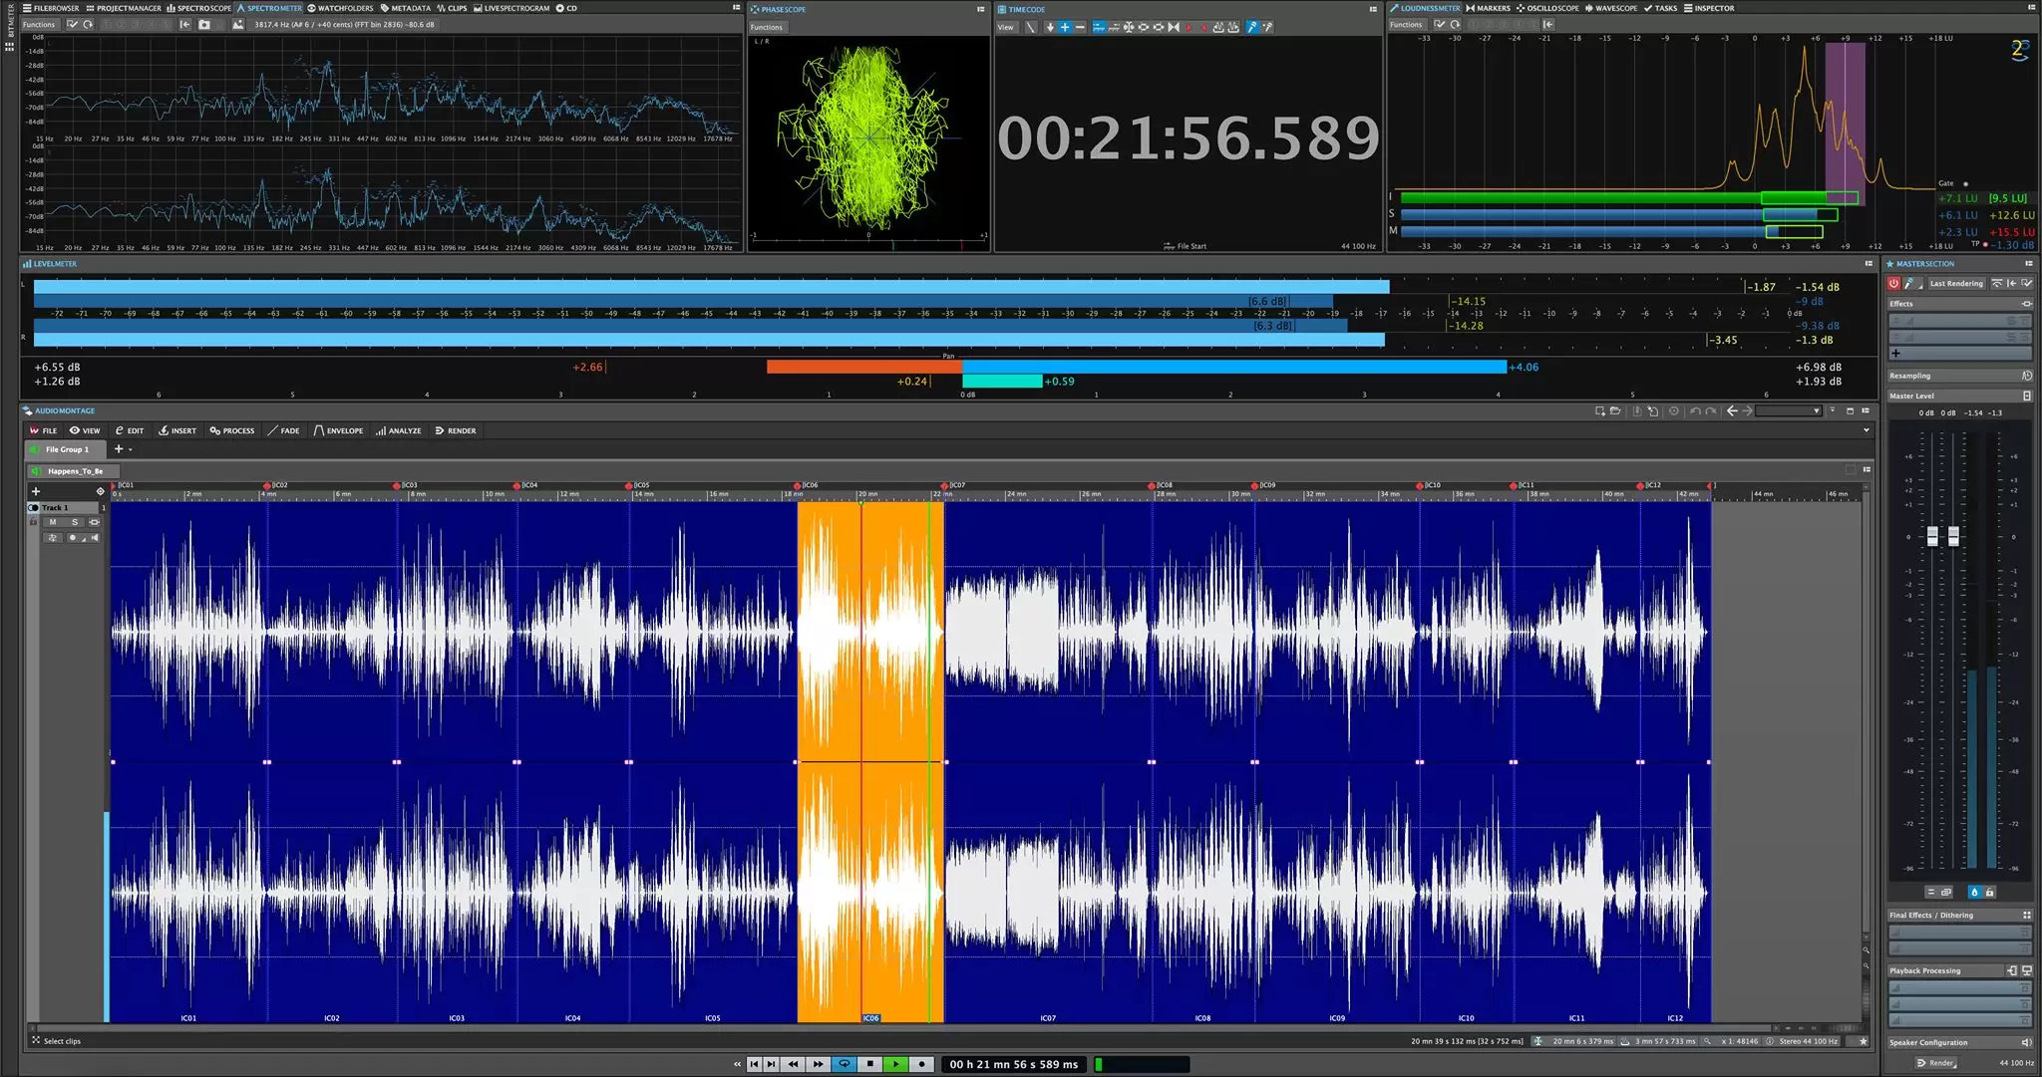This screenshot has width=2042, height=1077.
Task: Open the empty dropdown in montage toolbar
Action: pos(1789,411)
